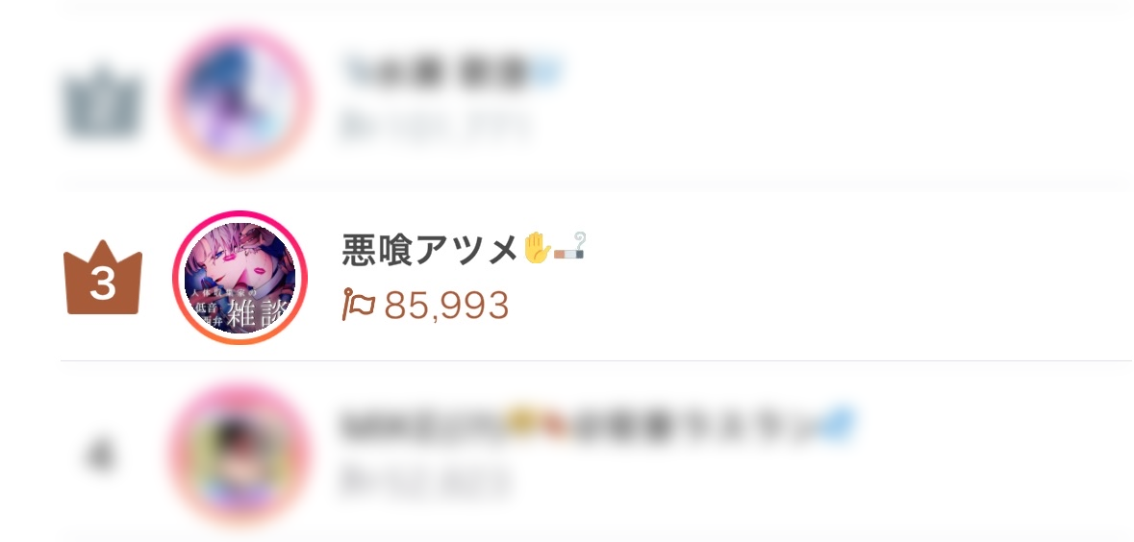Click empty space in the 悪喰アツメ row
Screen dimensions: 1134x542
pyautogui.click(x=832, y=278)
